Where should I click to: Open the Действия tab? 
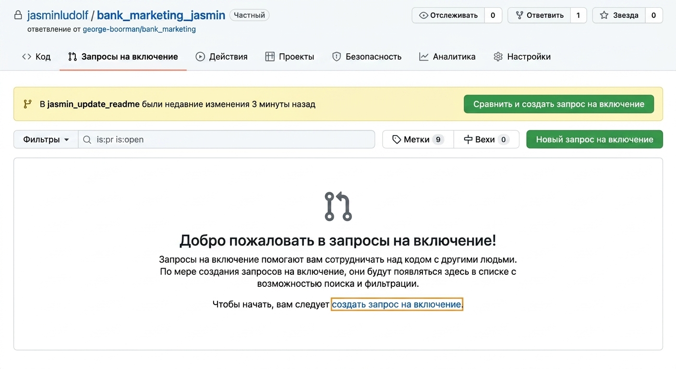[x=221, y=57]
